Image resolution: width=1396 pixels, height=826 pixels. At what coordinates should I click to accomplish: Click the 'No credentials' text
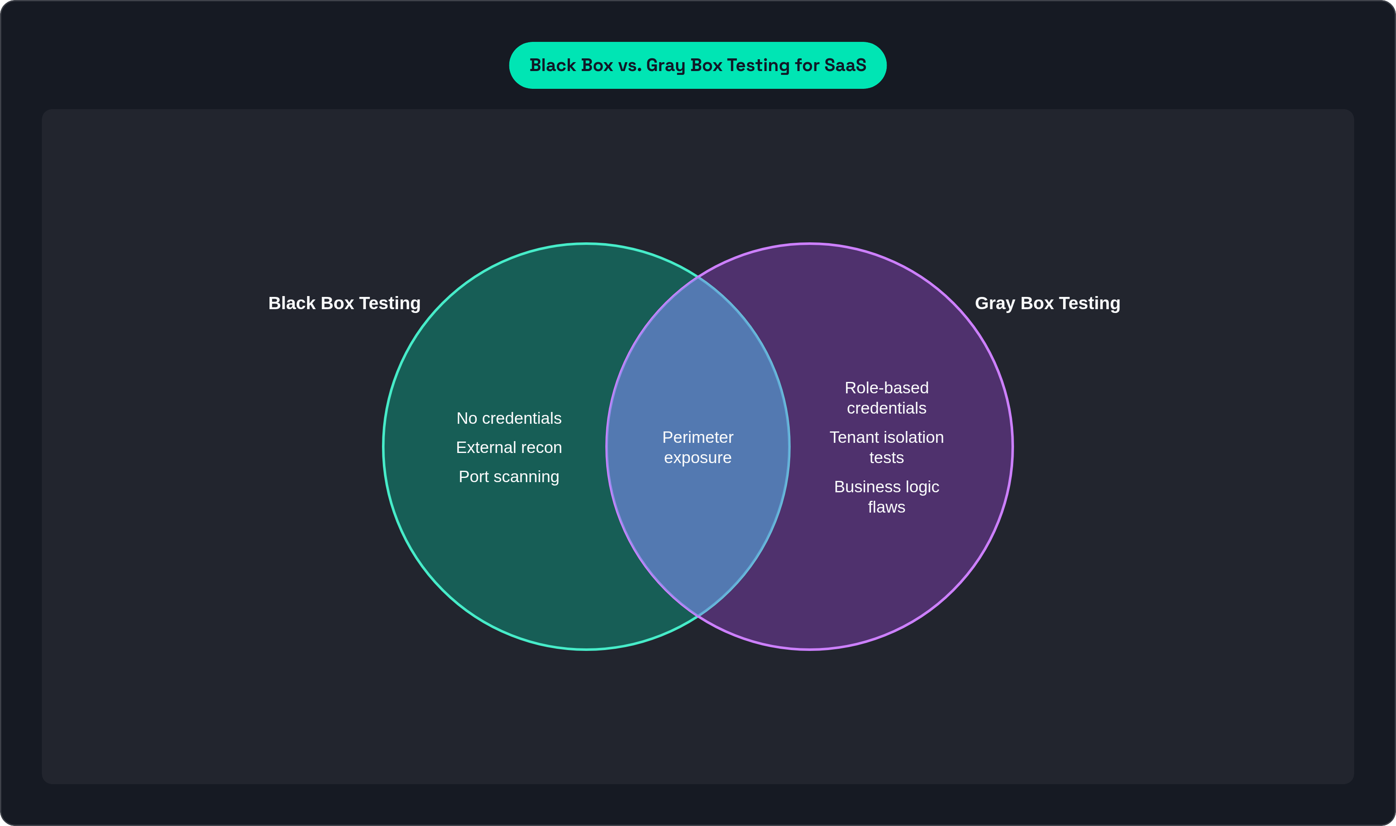509,418
